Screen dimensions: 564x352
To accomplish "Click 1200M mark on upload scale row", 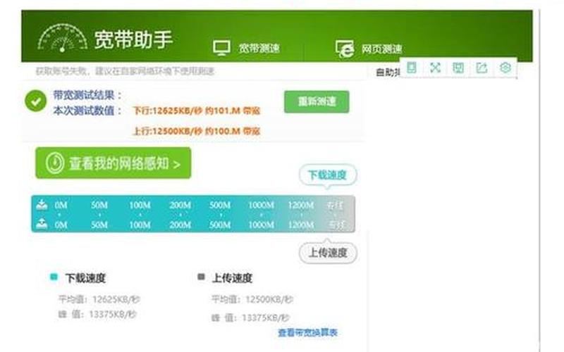I will (301, 225).
